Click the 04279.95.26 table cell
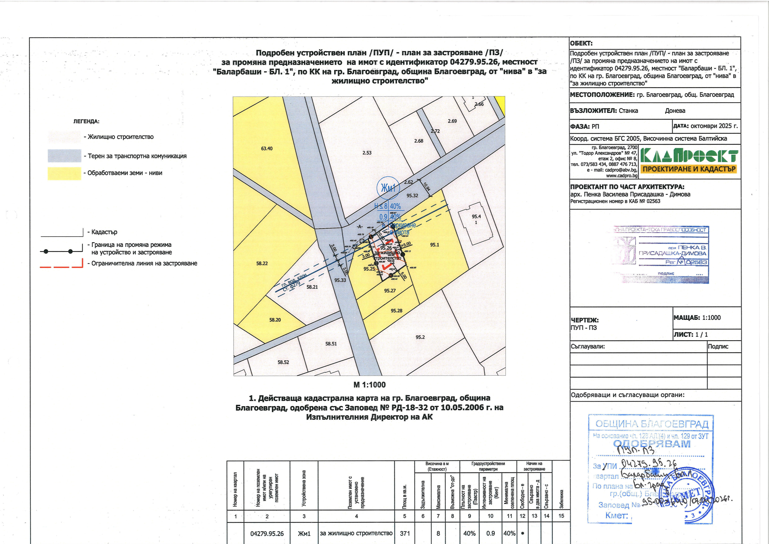Screen dimensions: 769x544 267,533
